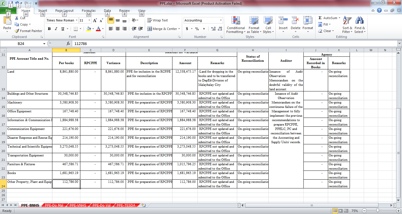The width and height of the screenshot is (402, 214).
Task: Click the Cut scissors icon
Action: click(x=16, y=18)
